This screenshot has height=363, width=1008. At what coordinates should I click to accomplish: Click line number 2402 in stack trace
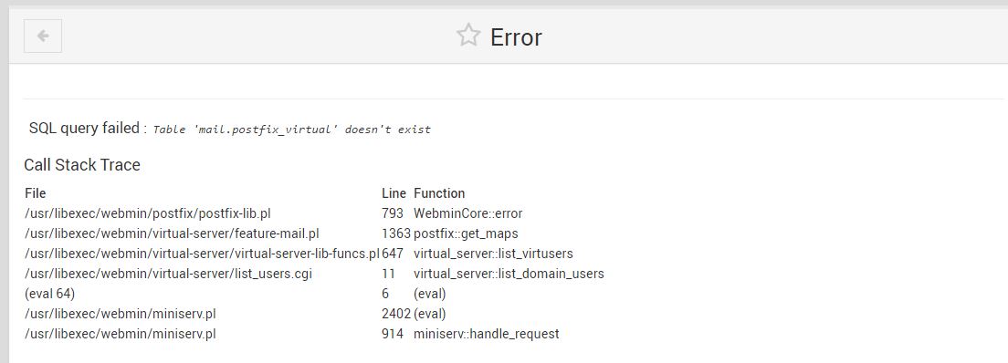pos(396,314)
